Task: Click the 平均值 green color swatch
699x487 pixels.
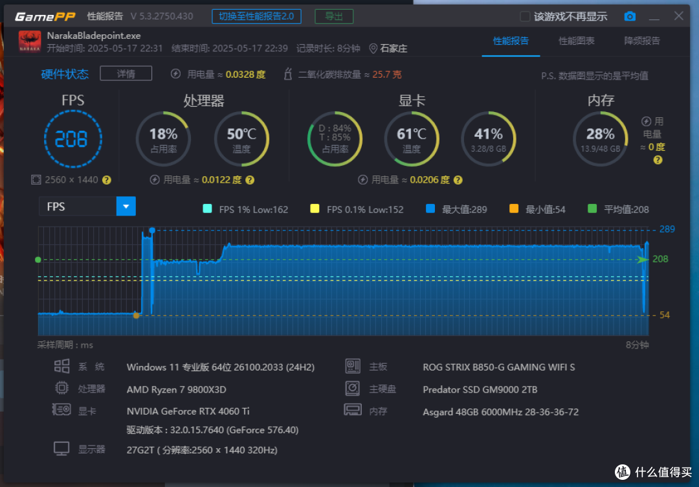Action: pyautogui.click(x=592, y=209)
